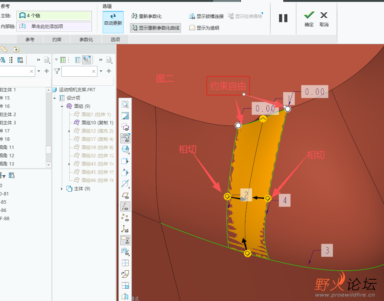Image resolution: width=384 pixels, height=301 pixels.
Task: Cancel the feature with 取消 X
Action: tap(324, 19)
